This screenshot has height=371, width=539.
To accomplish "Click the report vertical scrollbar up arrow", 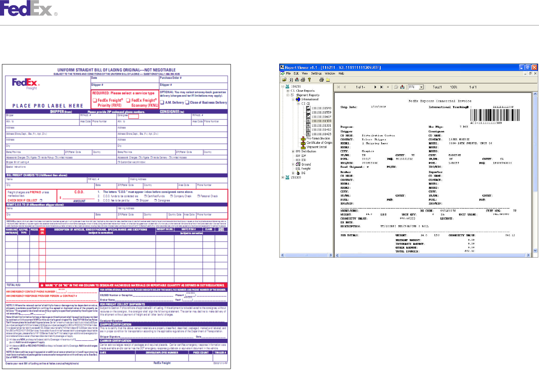I will click(x=535, y=94).
